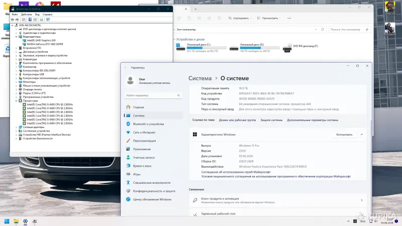Image resolution: width=402 pixels, height=226 pixels.
Task: Collapse the Видеоадаптеры node
Action: click(x=16, y=37)
